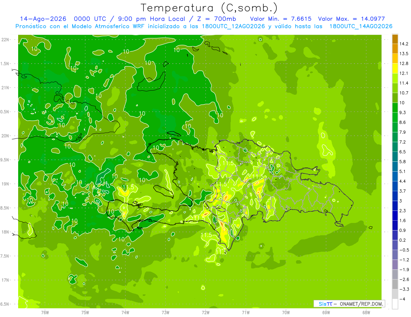Click the legend value 1.6

402,220
